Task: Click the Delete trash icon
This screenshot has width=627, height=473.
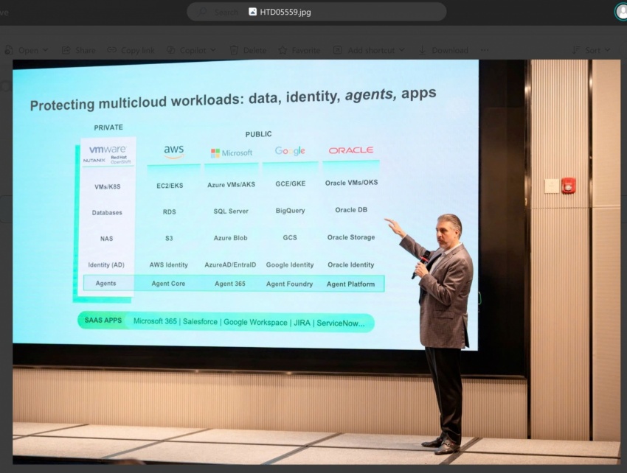Action: (x=235, y=49)
